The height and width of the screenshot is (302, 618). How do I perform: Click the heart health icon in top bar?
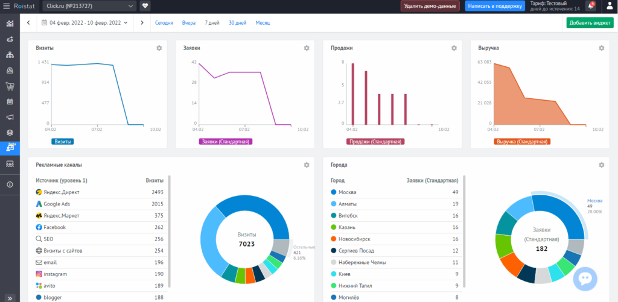pyautogui.click(x=145, y=6)
